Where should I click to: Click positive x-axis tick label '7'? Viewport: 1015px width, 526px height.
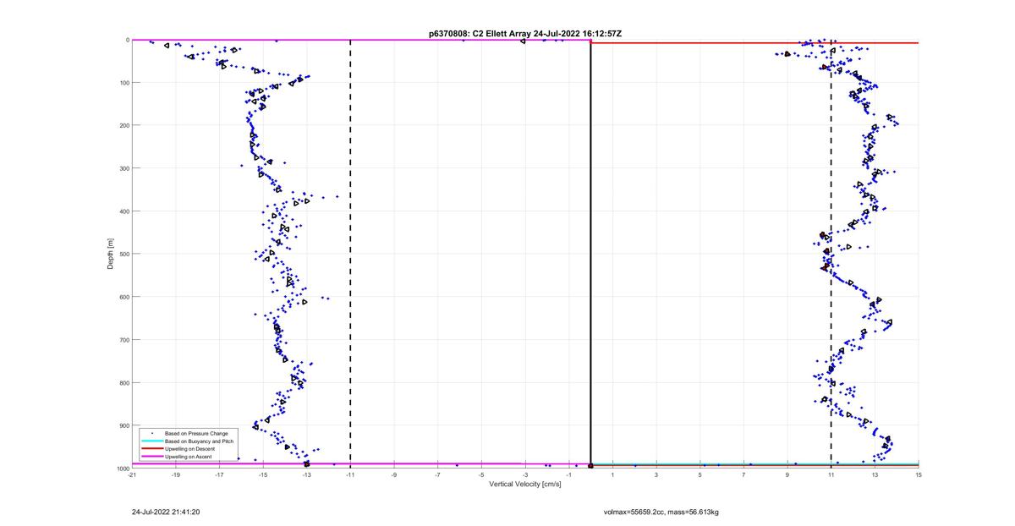tap(743, 475)
